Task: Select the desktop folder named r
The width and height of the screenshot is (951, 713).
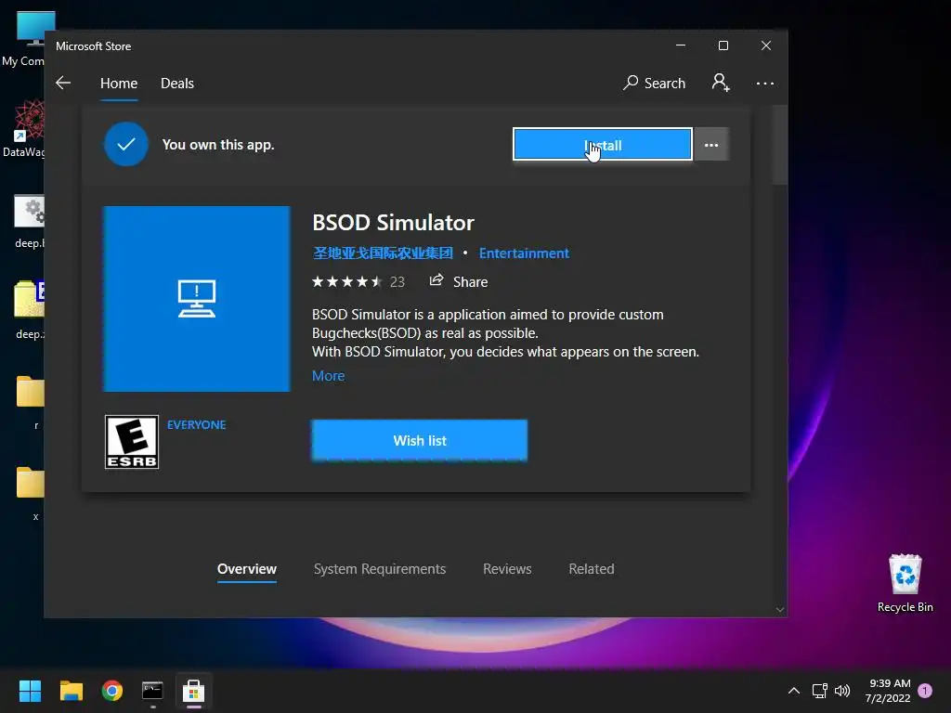Action: point(32,403)
